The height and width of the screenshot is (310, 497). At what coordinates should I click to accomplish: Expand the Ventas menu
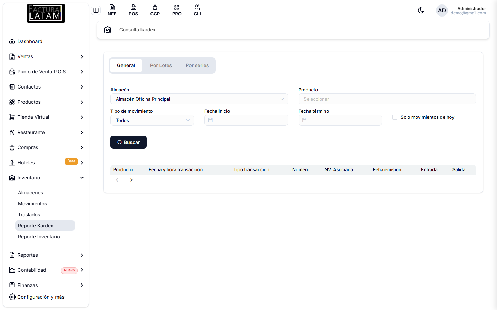point(46,56)
